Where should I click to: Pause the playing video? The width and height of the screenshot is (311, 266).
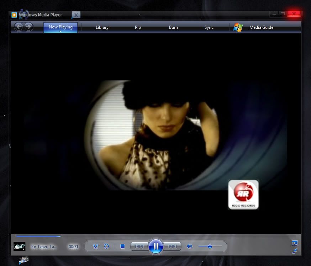pos(156,246)
